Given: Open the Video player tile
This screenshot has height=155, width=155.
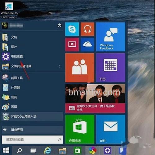Looking at the screenshot, I should (x=72, y=44).
